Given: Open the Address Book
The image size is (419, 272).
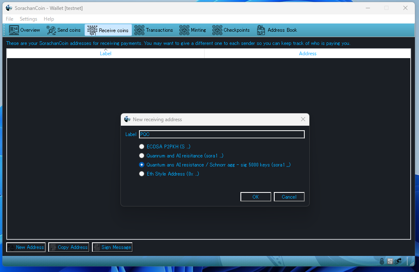Looking at the screenshot, I should 277,30.
